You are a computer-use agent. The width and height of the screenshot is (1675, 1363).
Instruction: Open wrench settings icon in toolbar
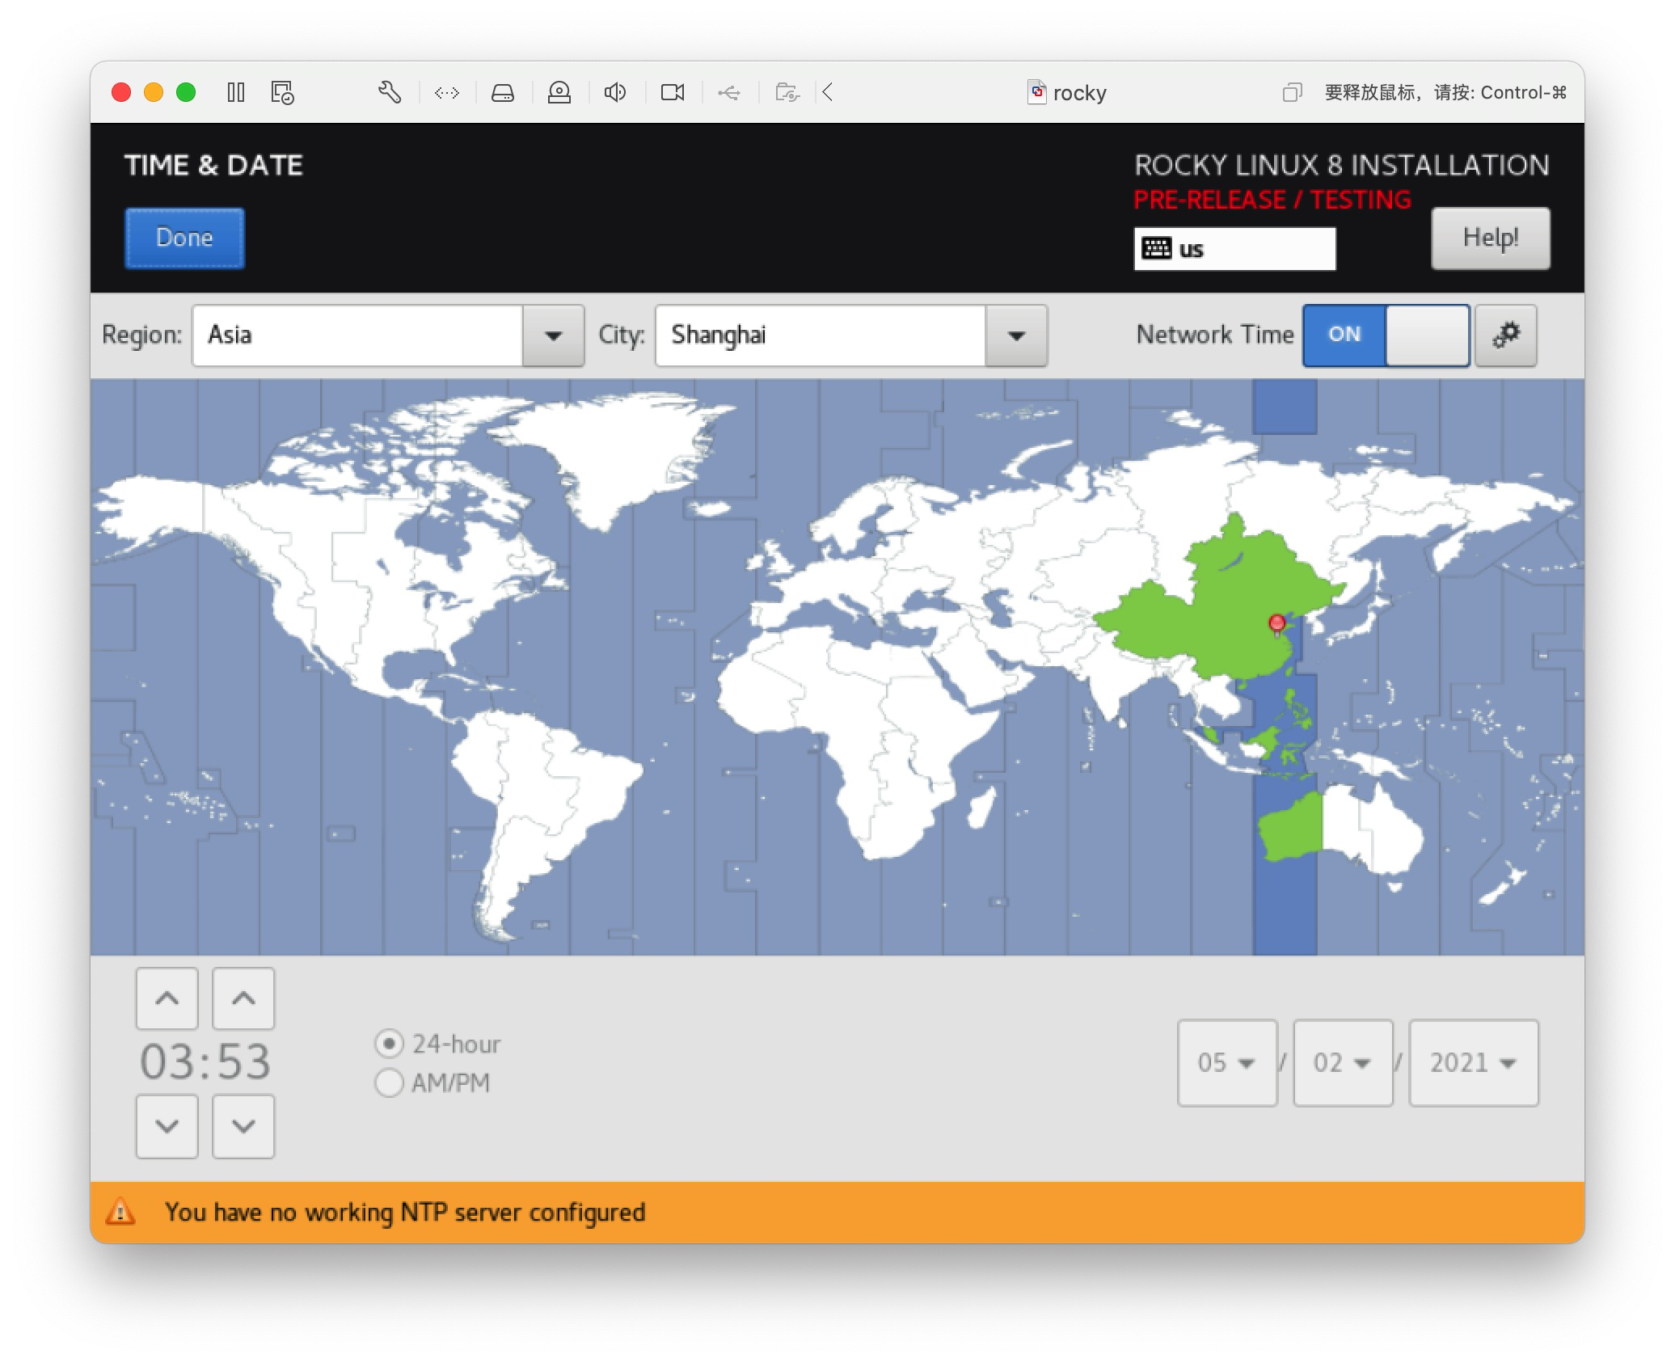click(390, 92)
